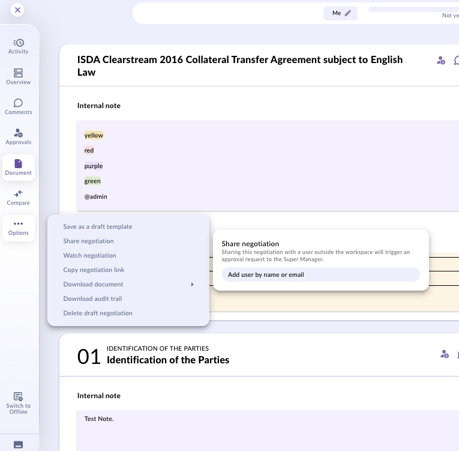
Task: Open the Approvals panel
Action: pos(18,137)
